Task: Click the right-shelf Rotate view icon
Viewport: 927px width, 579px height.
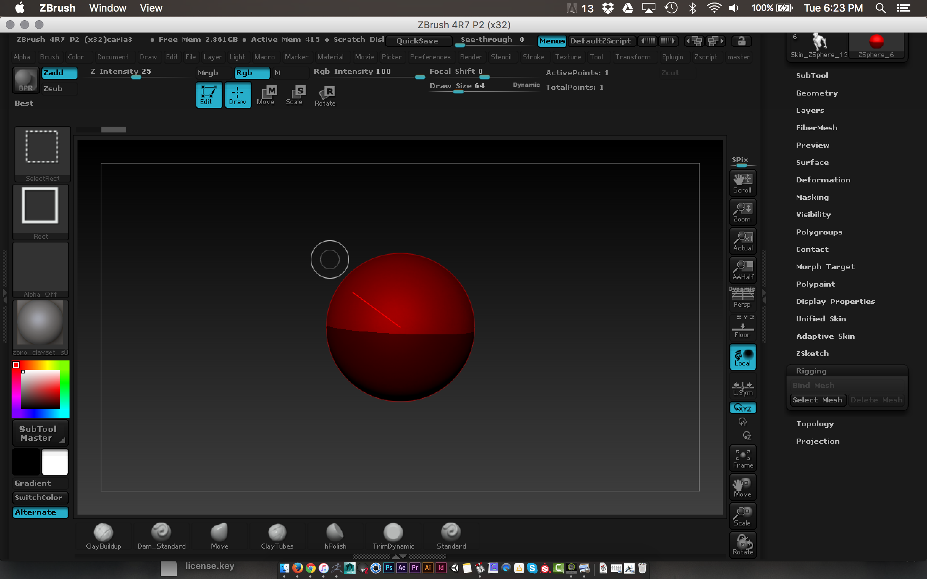Action: [x=742, y=545]
